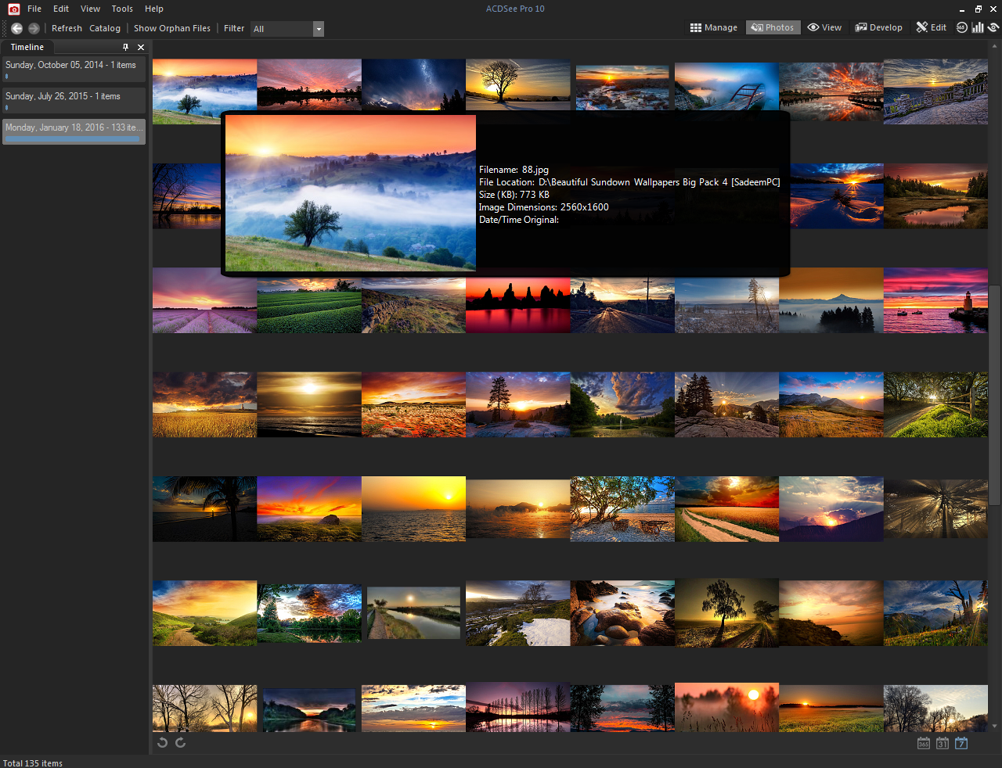Image resolution: width=1002 pixels, height=768 pixels.
Task: Click the Refresh button
Action: click(67, 28)
